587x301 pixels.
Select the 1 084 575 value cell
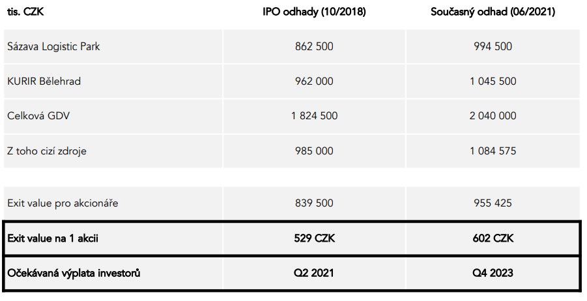pos(493,151)
